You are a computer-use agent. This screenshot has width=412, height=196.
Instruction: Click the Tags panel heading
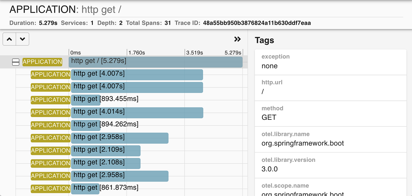pyautogui.click(x=264, y=40)
